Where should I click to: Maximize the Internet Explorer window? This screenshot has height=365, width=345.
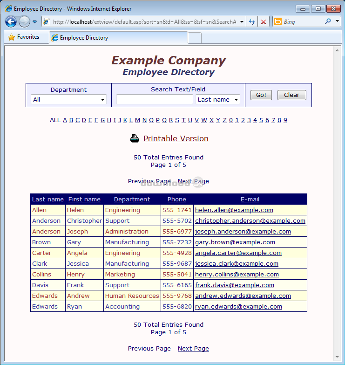coord(318,9)
